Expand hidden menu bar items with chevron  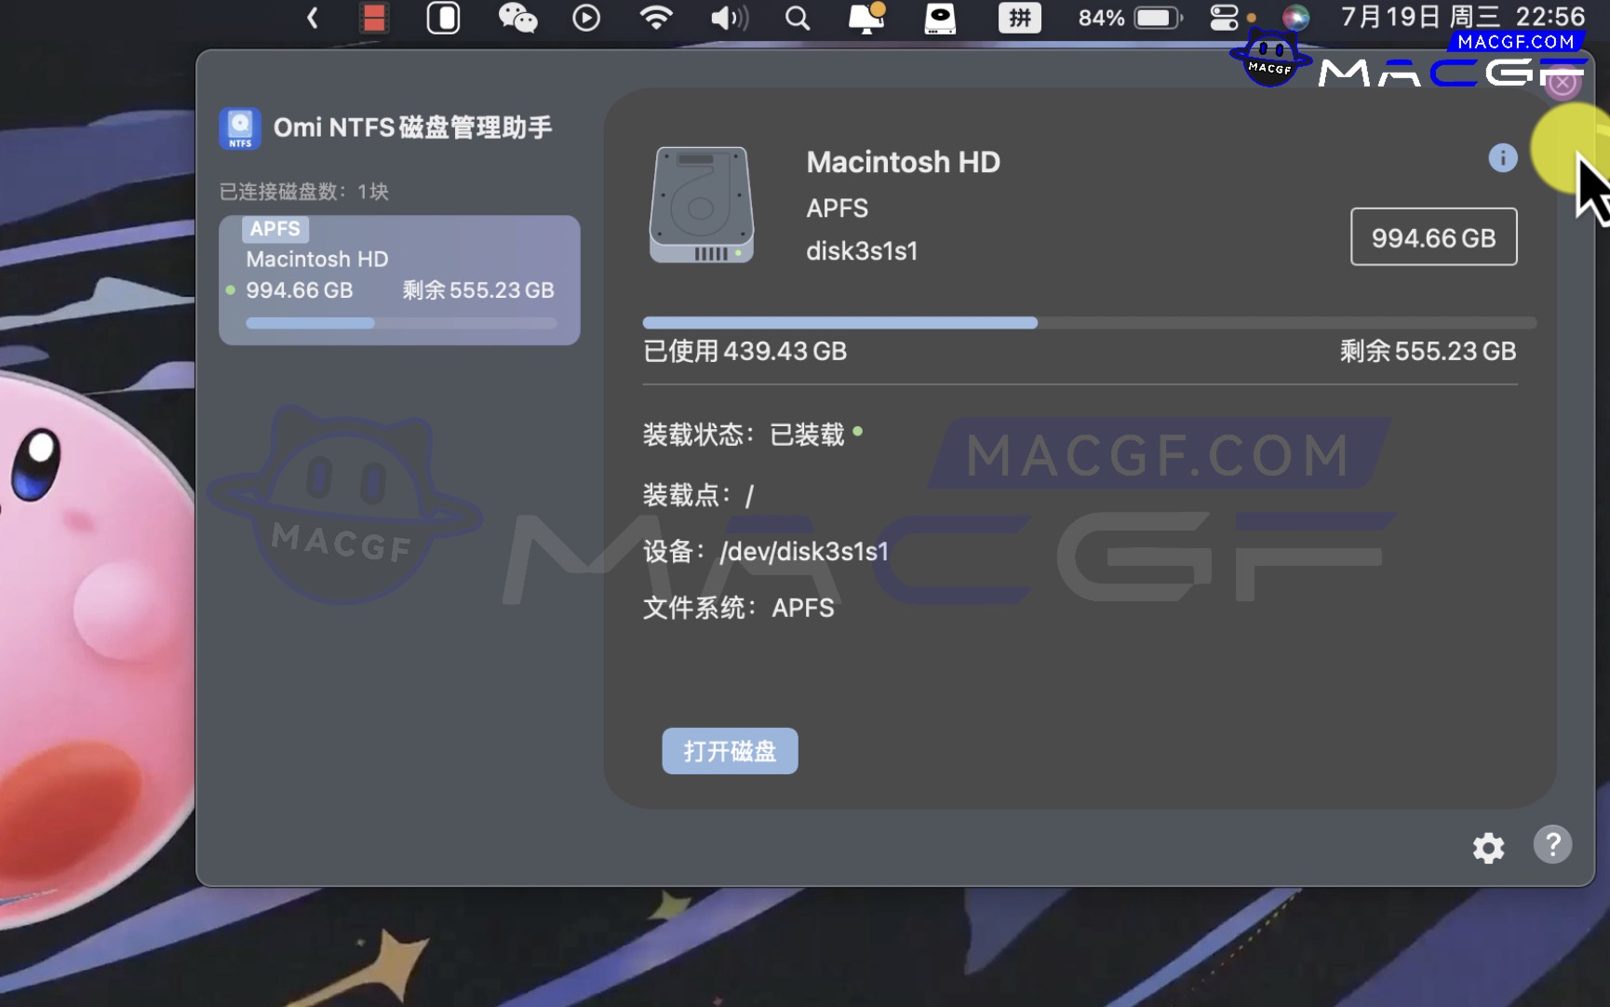tap(313, 18)
